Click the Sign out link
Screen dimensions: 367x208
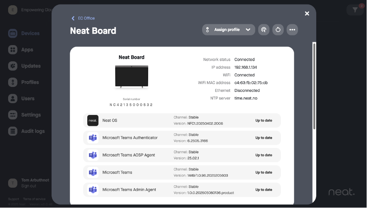(28, 186)
